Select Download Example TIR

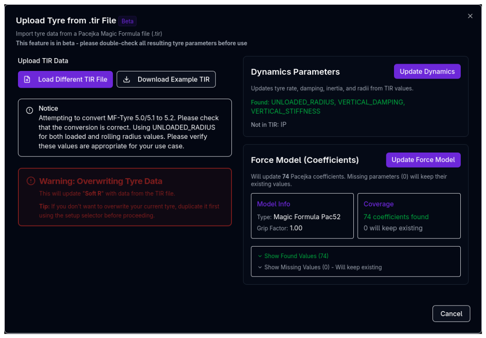point(166,79)
